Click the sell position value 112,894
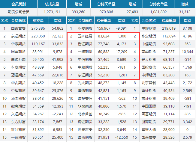 point(169,36)
